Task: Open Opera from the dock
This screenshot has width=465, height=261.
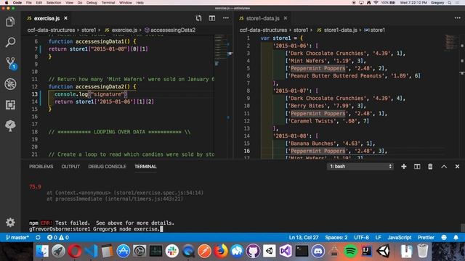Action: (x=75, y=251)
